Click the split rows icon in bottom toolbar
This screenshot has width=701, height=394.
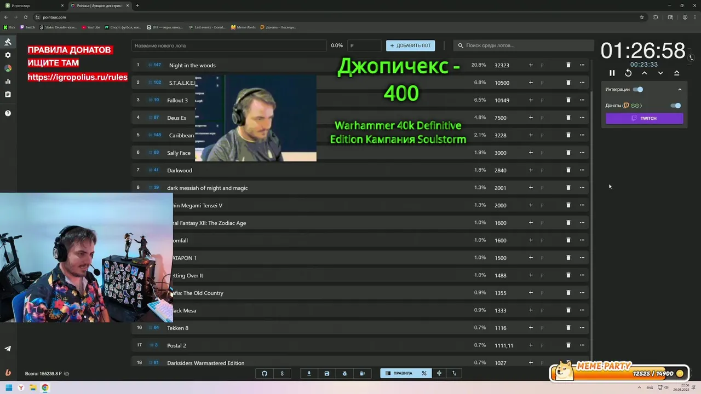pos(439,373)
